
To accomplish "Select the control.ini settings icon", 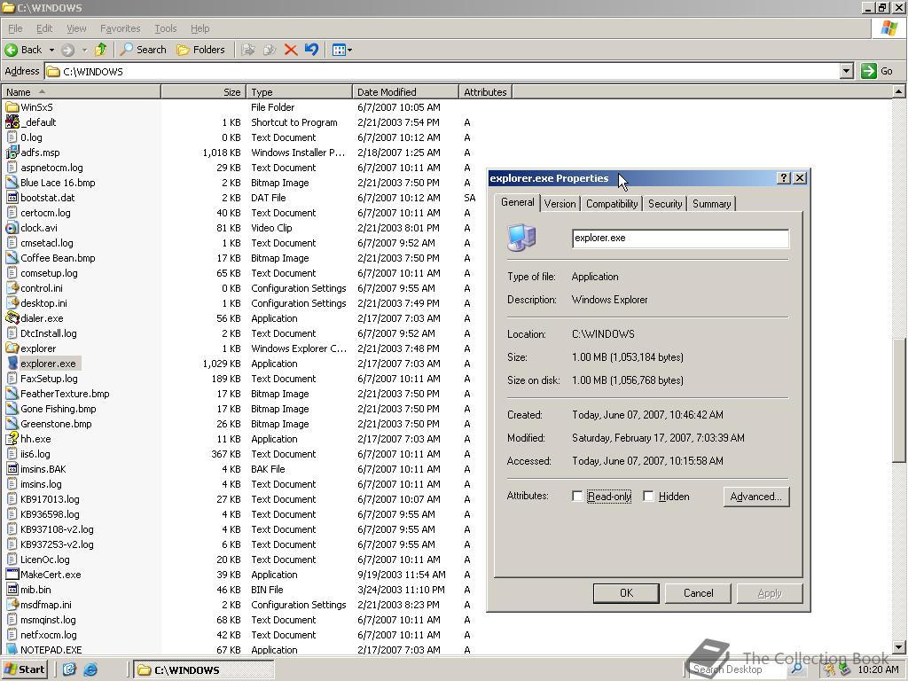I will (x=12, y=288).
